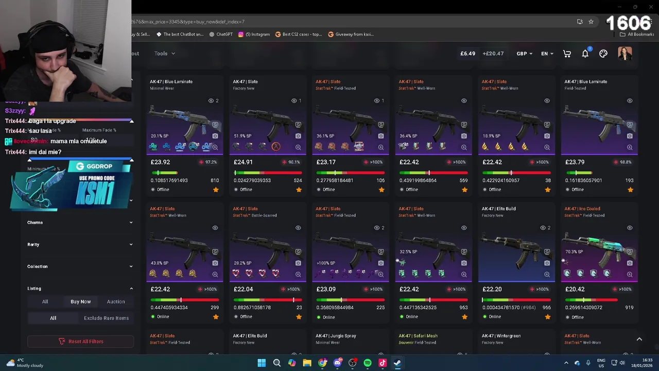Toggle the favorite star on the £23.79 listing
The height and width of the screenshot is (371, 659).
click(x=630, y=190)
